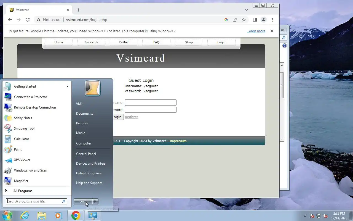Open the Impressum footer link
This screenshot has width=353, height=221.
pos(178,141)
